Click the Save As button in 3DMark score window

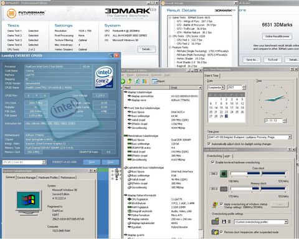click(x=251, y=60)
